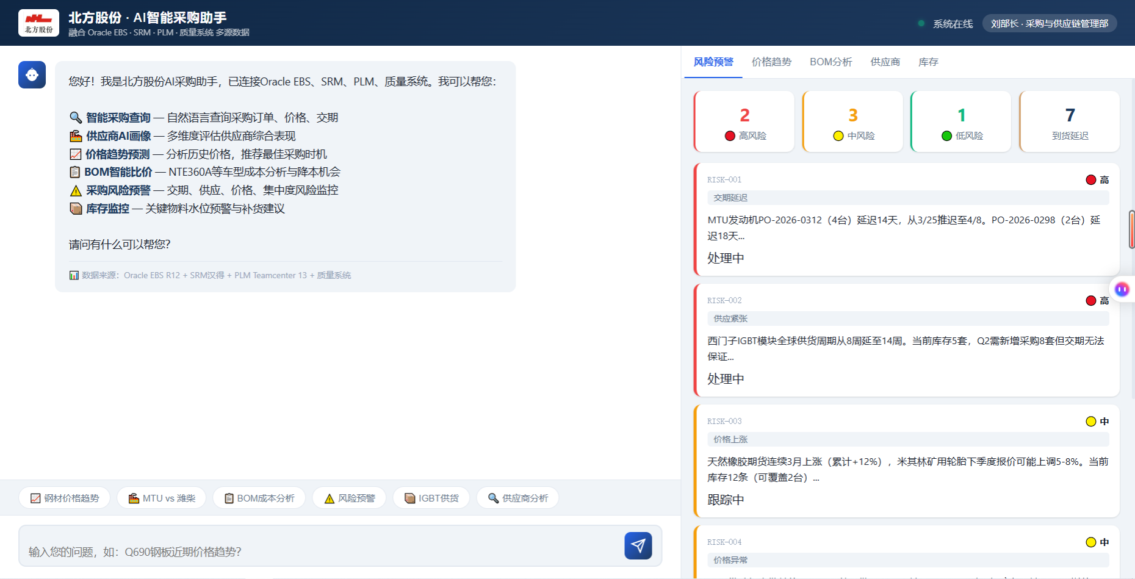Open the RISK-003 天然橡胶 card
Viewport: 1135px width, 579px height.
907,461
